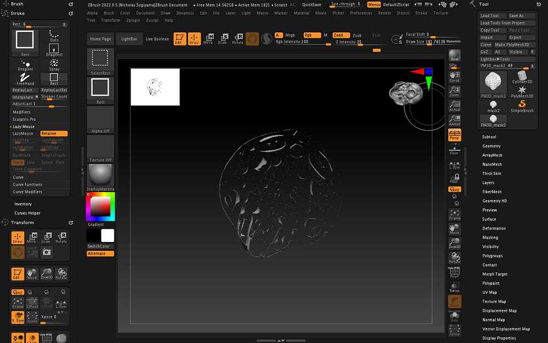The image size is (548, 343).
Task: Click the S.Pivot icon
Action: coord(32,303)
